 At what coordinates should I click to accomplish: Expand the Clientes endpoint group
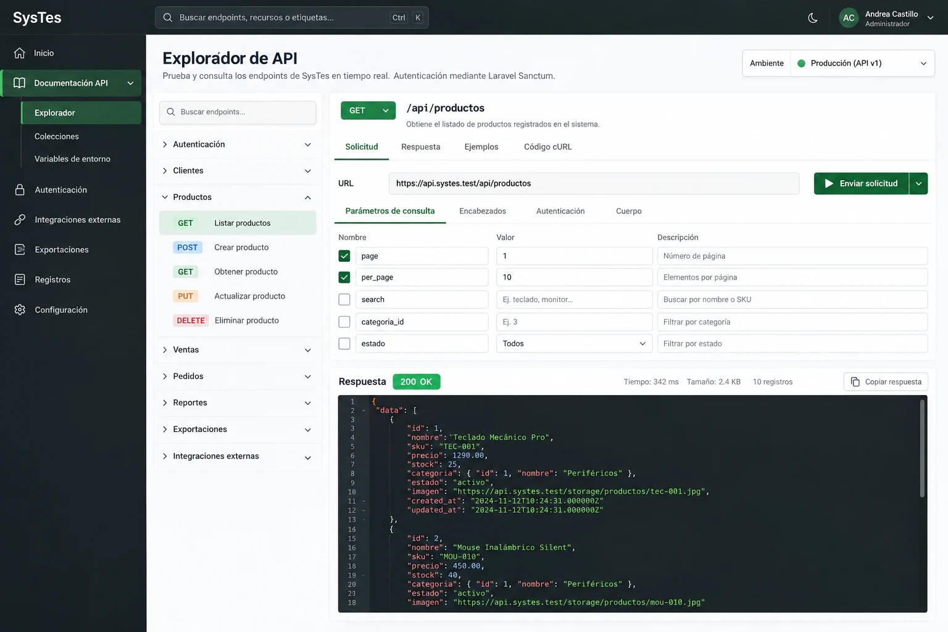[x=238, y=171]
